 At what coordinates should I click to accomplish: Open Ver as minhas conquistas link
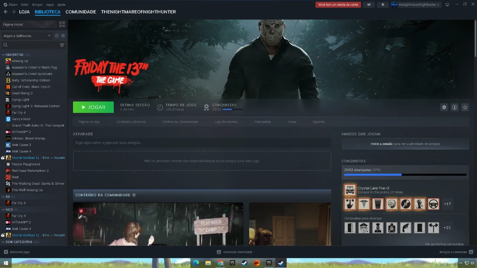(x=444, y=244)
